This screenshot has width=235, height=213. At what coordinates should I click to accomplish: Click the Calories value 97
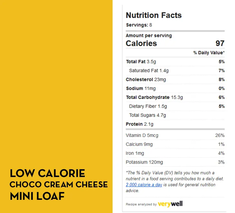[220, 43]
